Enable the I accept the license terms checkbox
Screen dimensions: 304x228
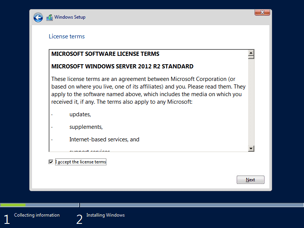click(51, 161)
